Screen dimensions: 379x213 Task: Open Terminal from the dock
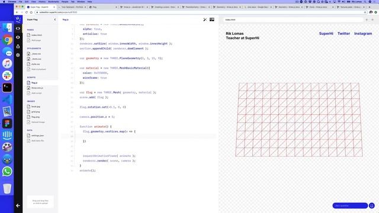(x=7, y=88)
